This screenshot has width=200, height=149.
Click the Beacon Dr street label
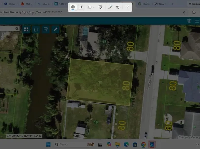click(149, 82)
